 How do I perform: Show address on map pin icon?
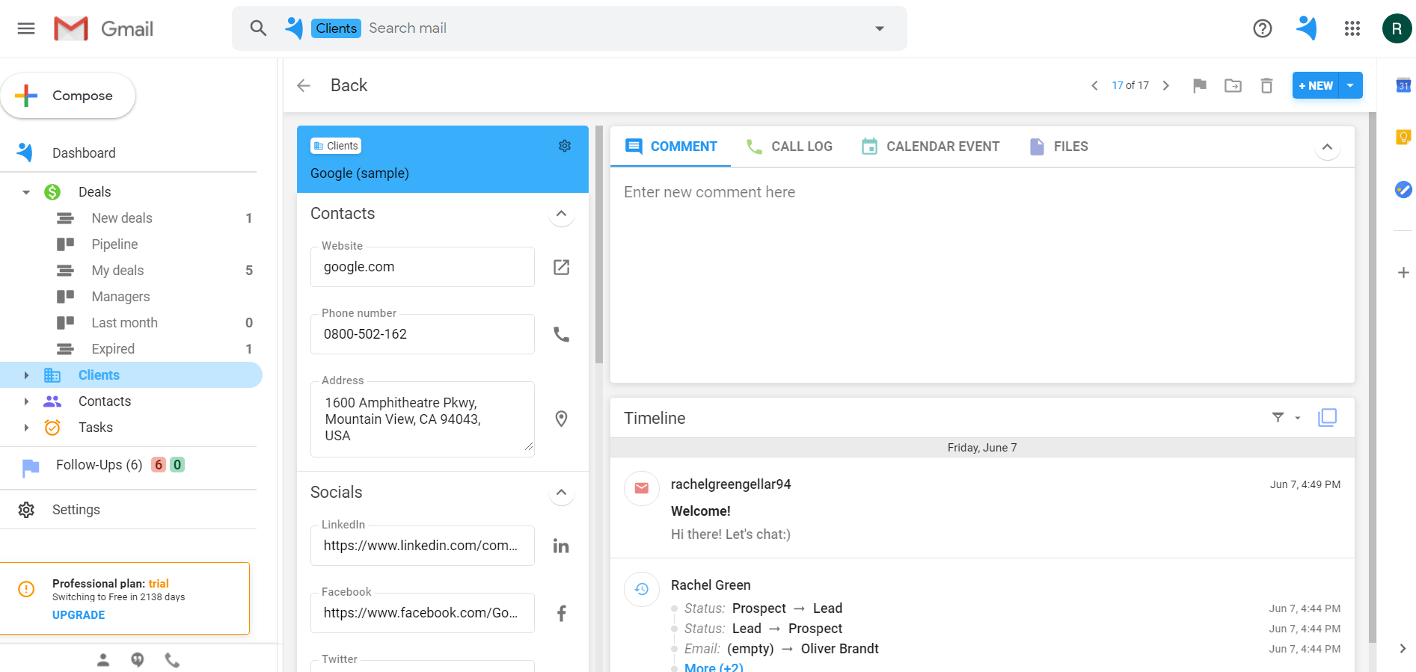pos(561,419)
